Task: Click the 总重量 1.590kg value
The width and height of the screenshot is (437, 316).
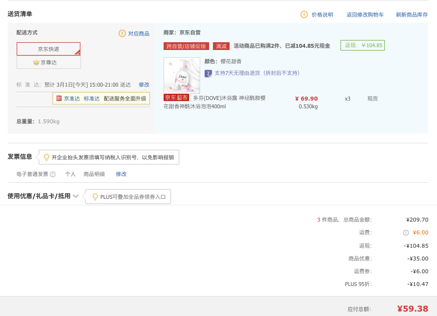Action: (x=48, y=122)
